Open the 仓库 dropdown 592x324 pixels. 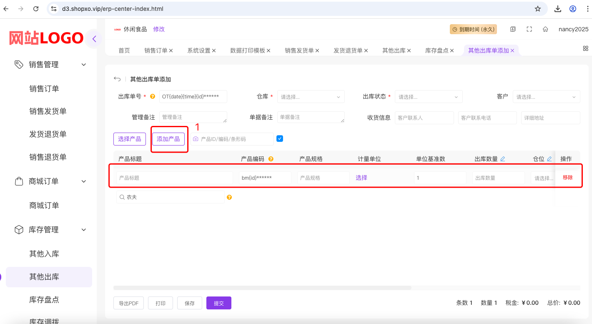click(311, 97)
